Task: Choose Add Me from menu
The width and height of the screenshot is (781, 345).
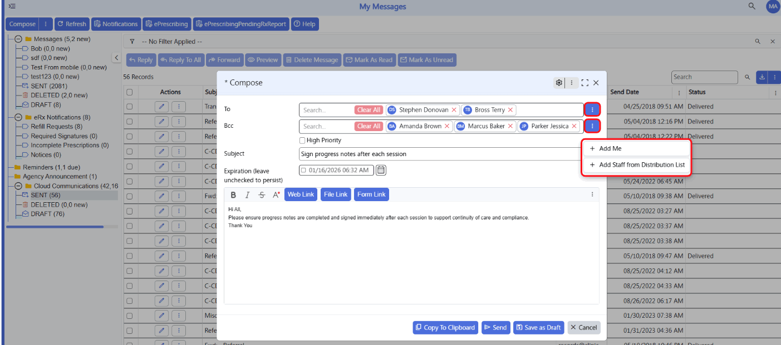Action: pyautogui.click(x=636, y=148)
